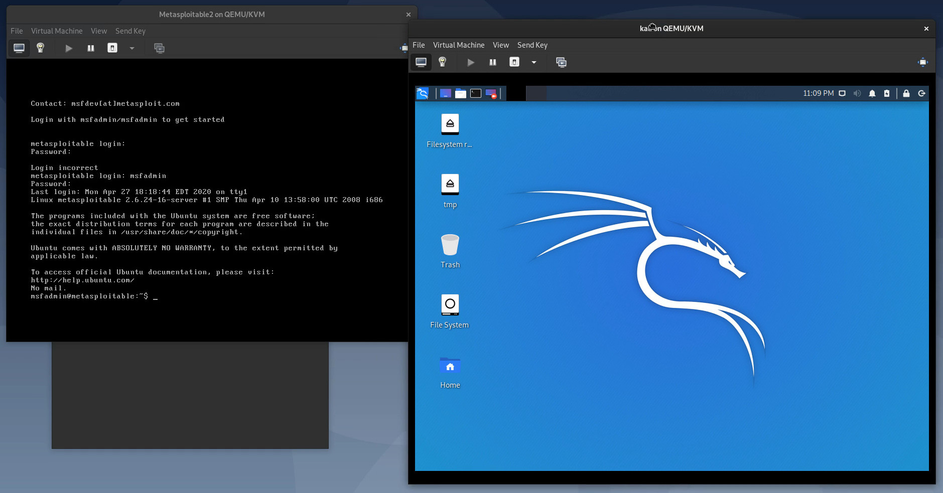The image size is (943, 493).
Task: Open the Send Key menu of the kali VM
Action: pos(532,45)
